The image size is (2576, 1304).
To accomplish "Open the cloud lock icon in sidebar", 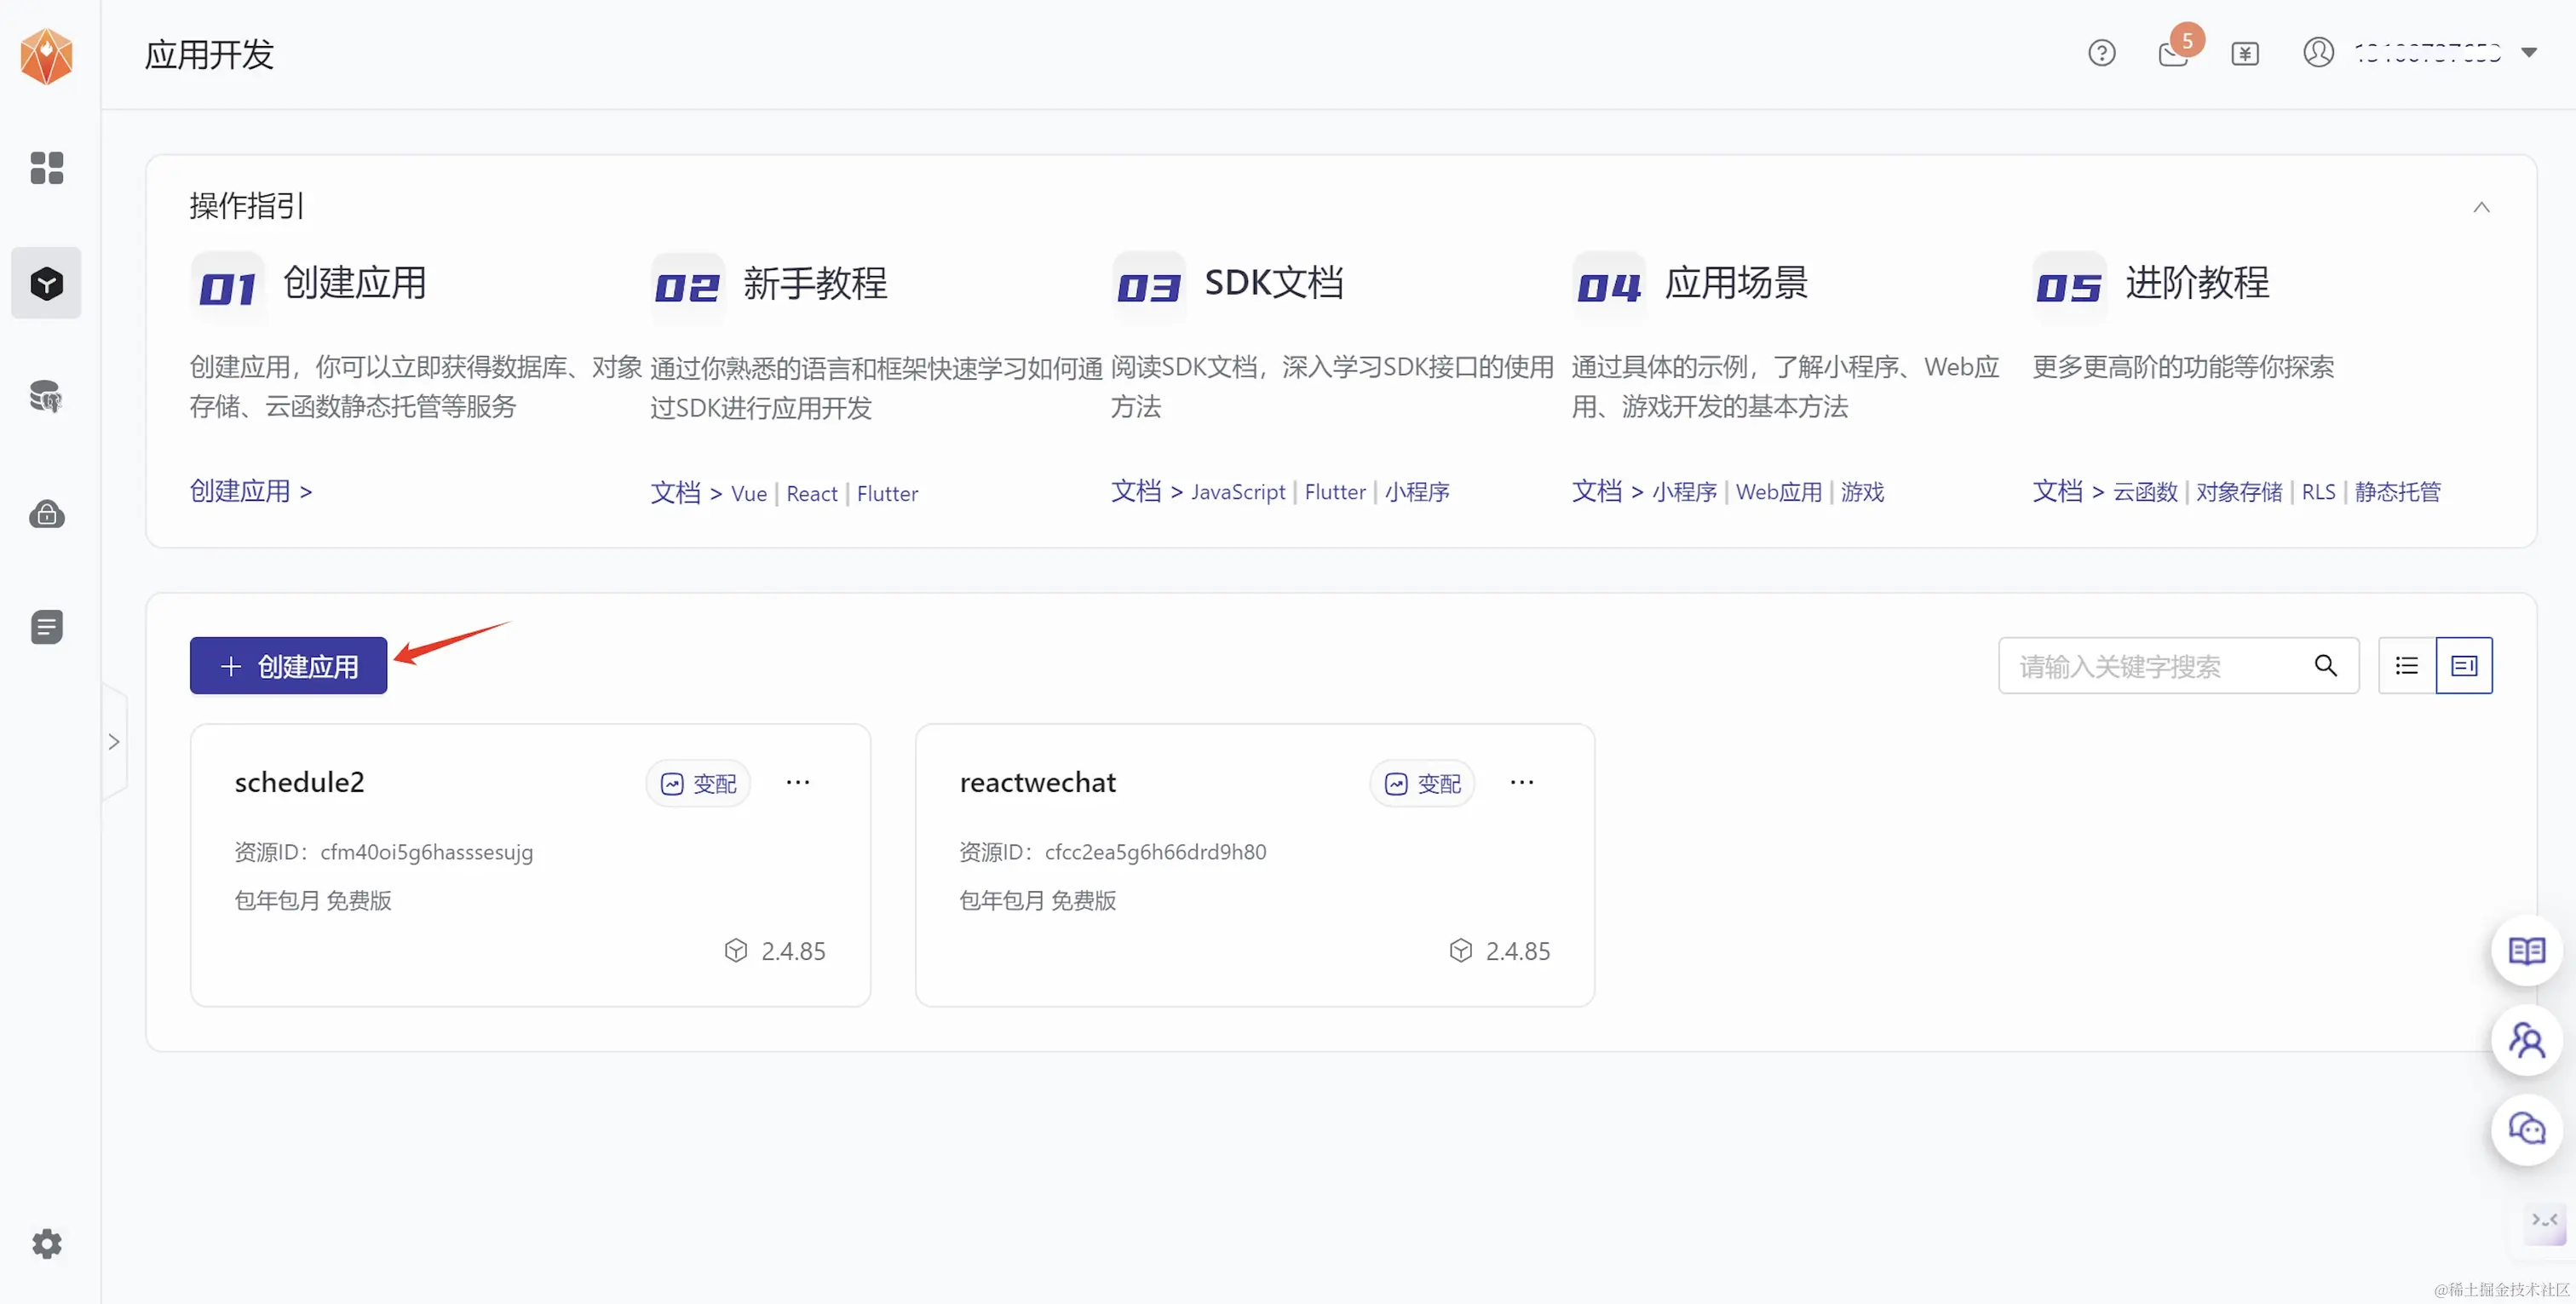I will point(46,514).
